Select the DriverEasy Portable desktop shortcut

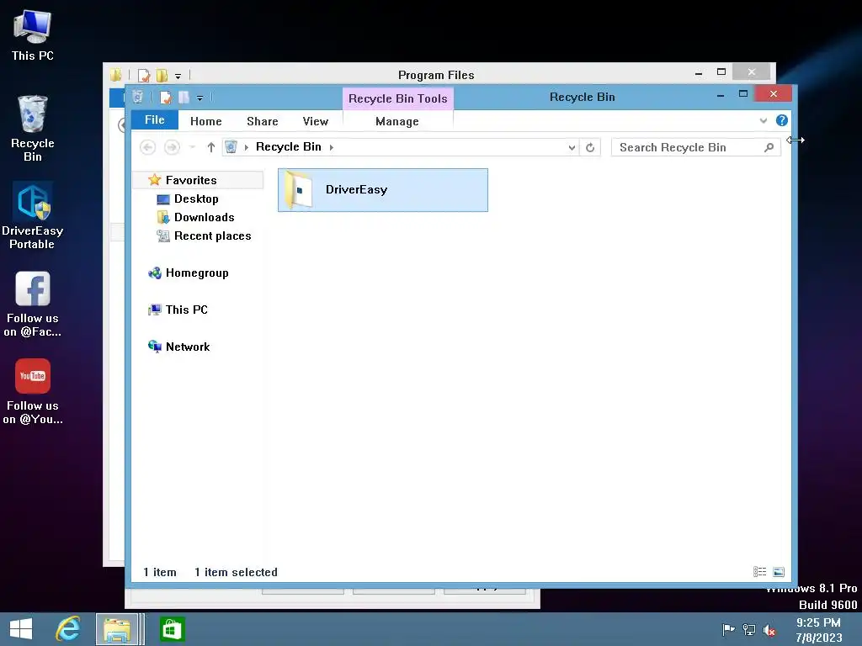(33, 216)
